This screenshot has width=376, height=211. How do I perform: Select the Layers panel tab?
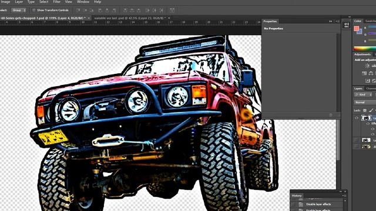(358, 89)
